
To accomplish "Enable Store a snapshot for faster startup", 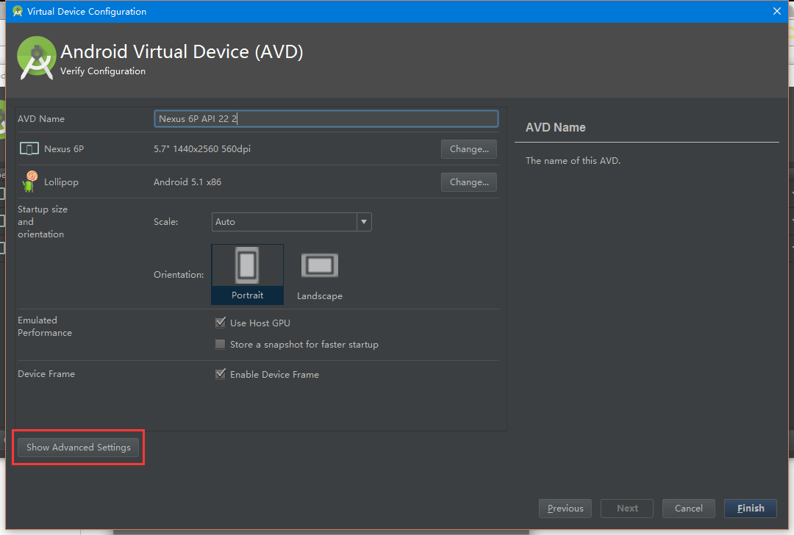I will click(x=220, y=344).
